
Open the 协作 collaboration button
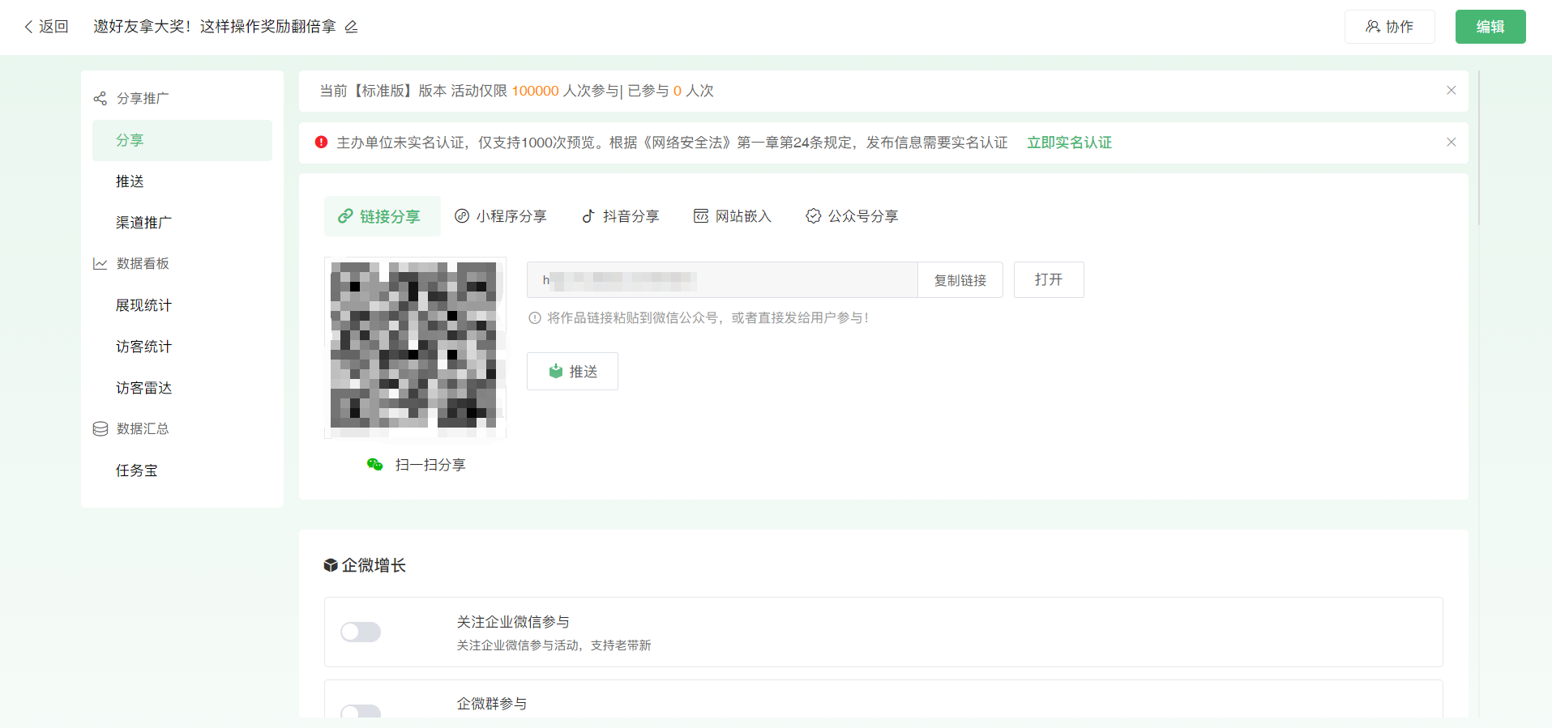[x=1389, y=27]
